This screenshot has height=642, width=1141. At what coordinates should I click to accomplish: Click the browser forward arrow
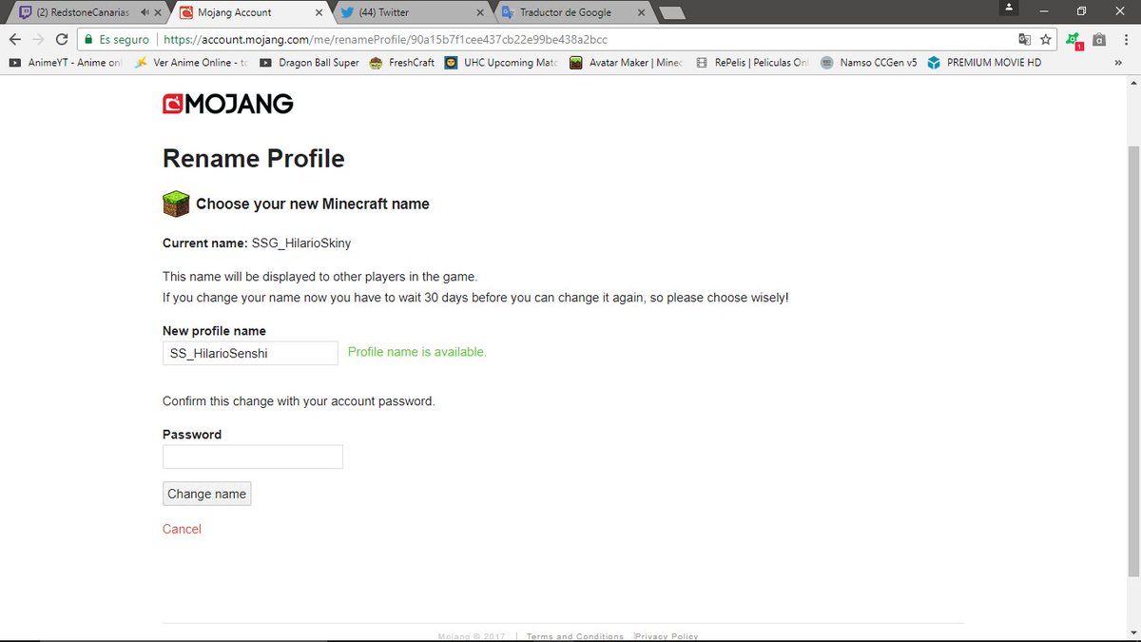click(x=38, y=40)
